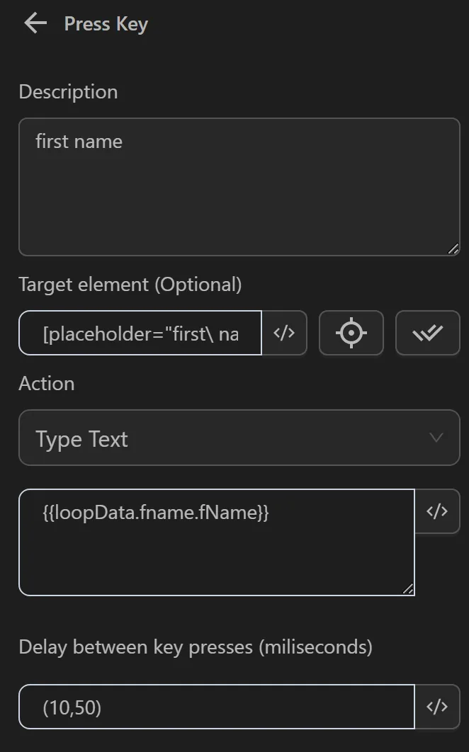The width and height of the screenshot is (469, 752).
Task: Click the resize handle of the text value box
Action: click(x=408, y=589)
